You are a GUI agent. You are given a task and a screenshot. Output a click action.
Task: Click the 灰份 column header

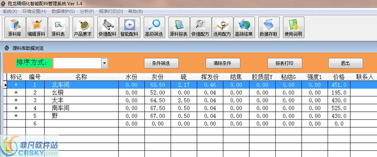tap(158, 77)
